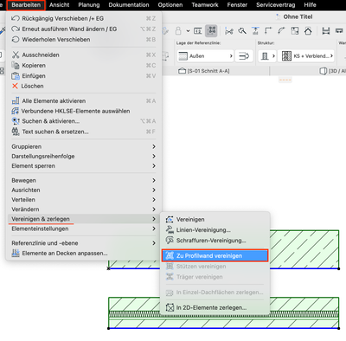The height and width of the screenshot is (341, 346).
Task: Open the Teamwork menu
Action: pyautogui.click(x=205, y=5)
